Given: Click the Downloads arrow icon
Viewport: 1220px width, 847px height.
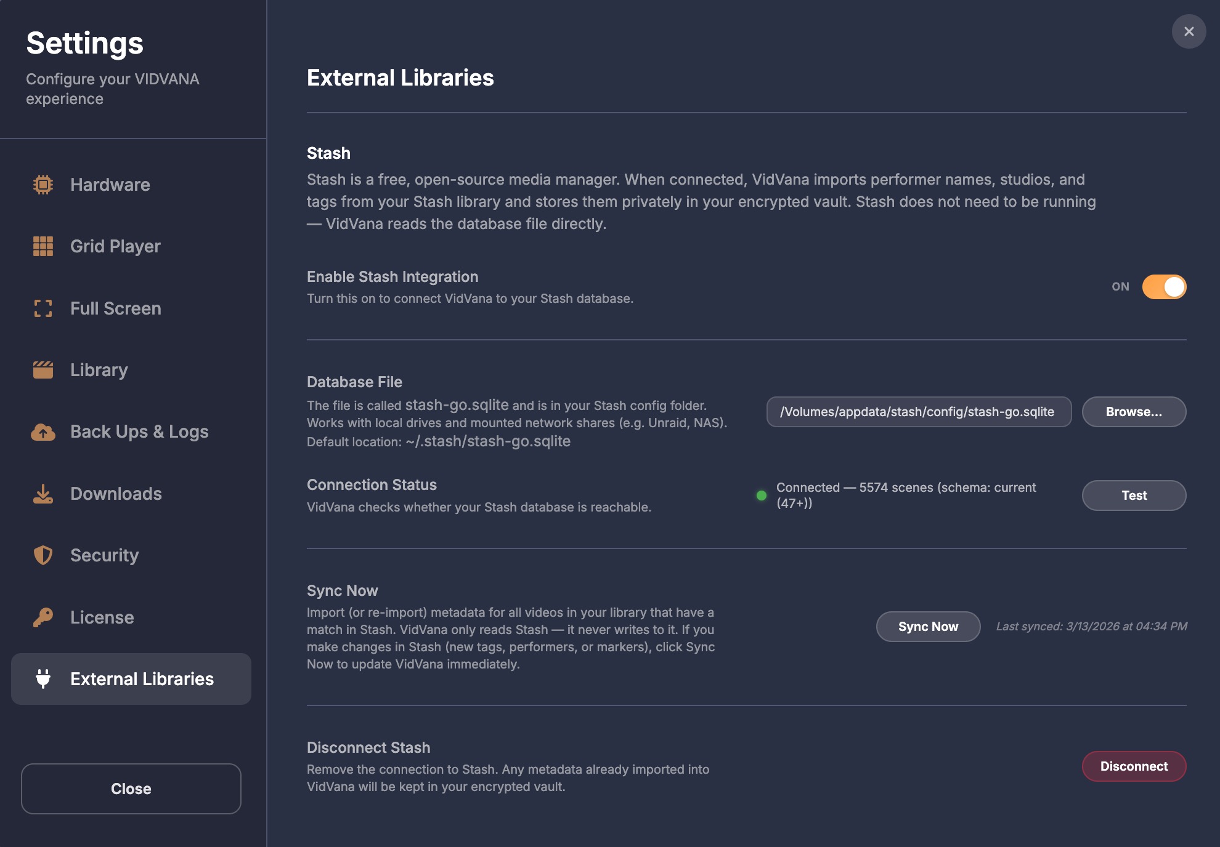Looking at the screenshot, I should (x=43, y=494).
